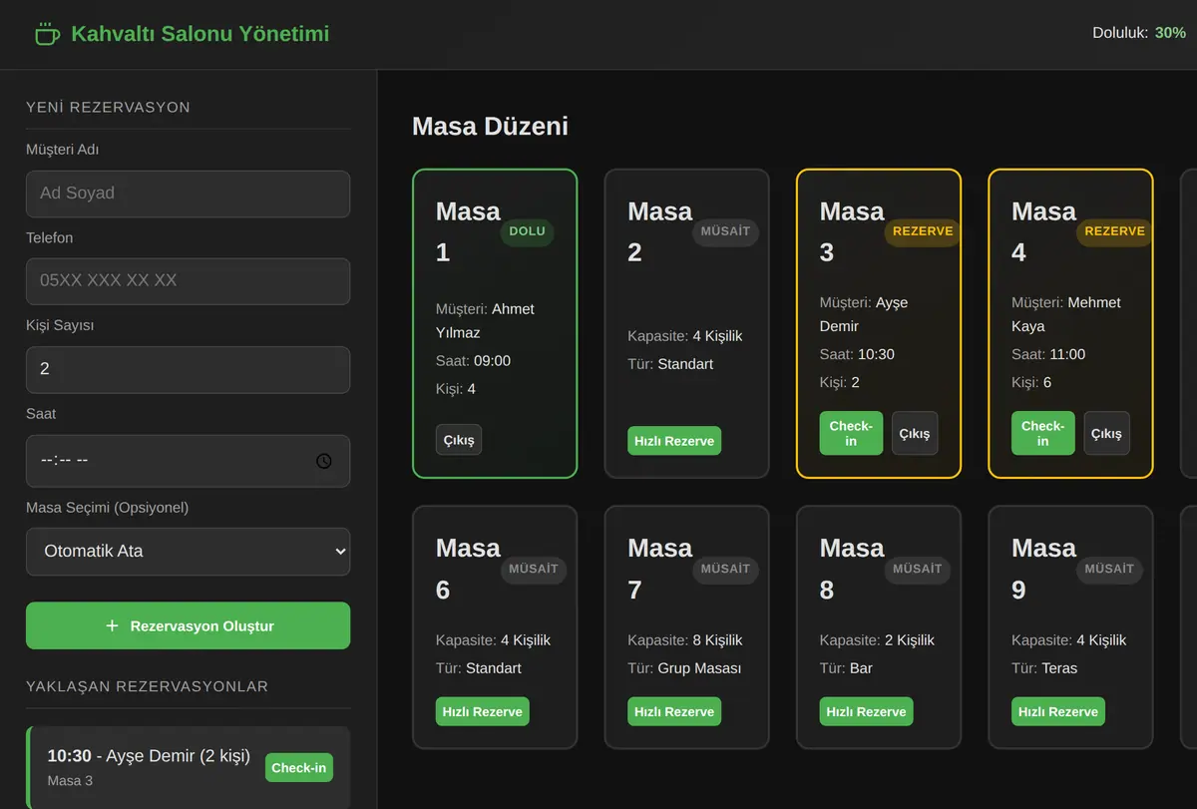Check in Ayşe Demir from upcoming reservations
The width and height of the screenshot is (1197, 809).
299,768
